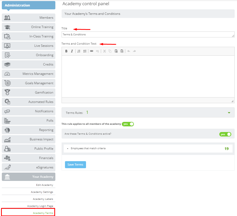
Task: Click the "Academy control panel" page title
Action: [x=86, y=4]
